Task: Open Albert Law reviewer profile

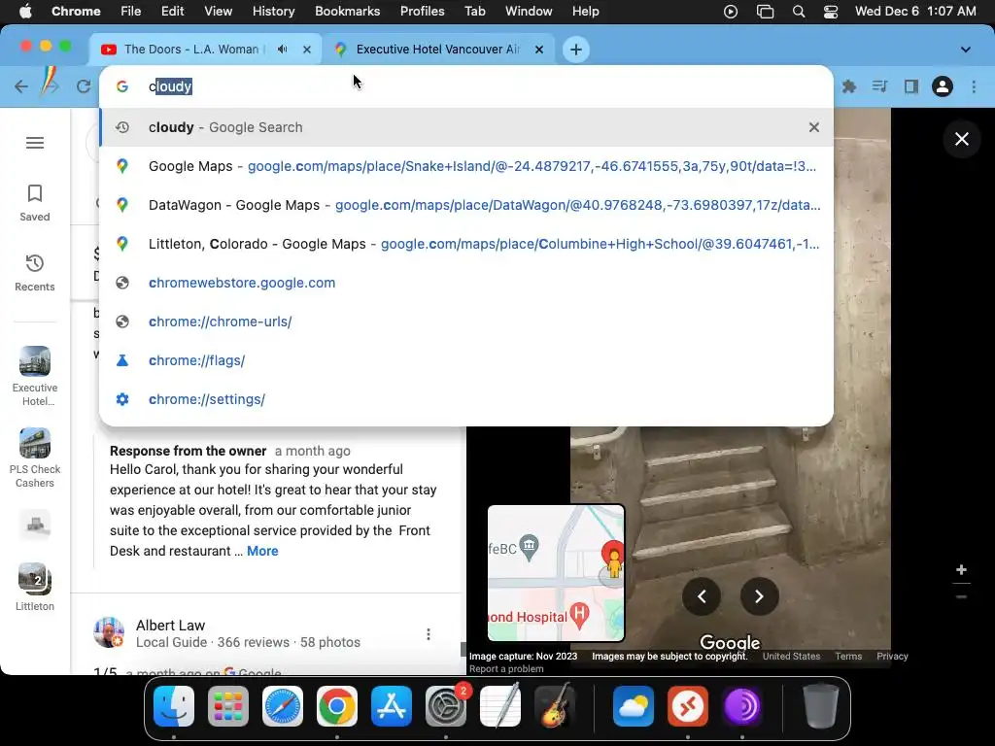Action: click(x=170, y=625)
